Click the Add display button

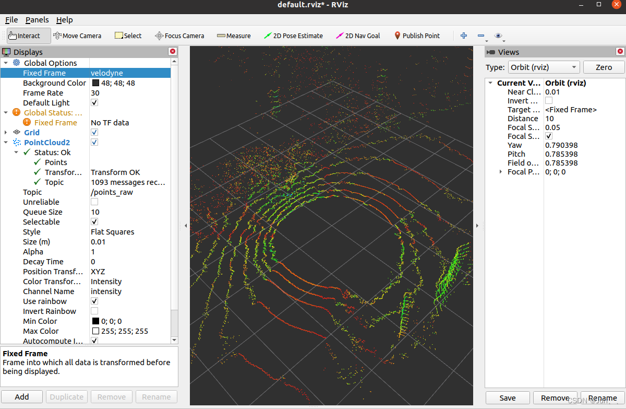(22, 397)
